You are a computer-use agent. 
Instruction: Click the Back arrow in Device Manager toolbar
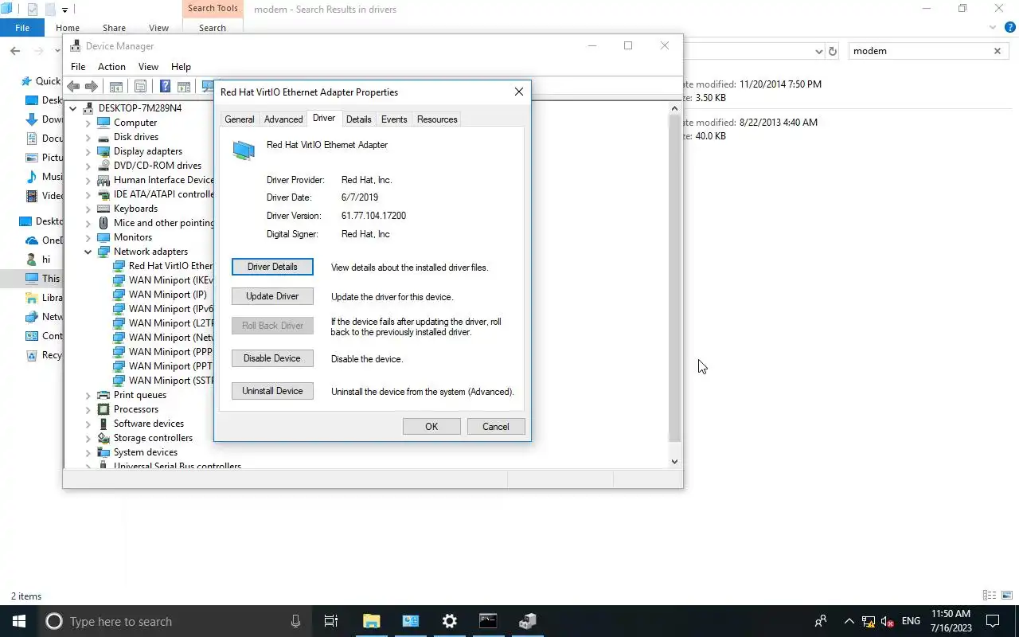pos(73,86)
